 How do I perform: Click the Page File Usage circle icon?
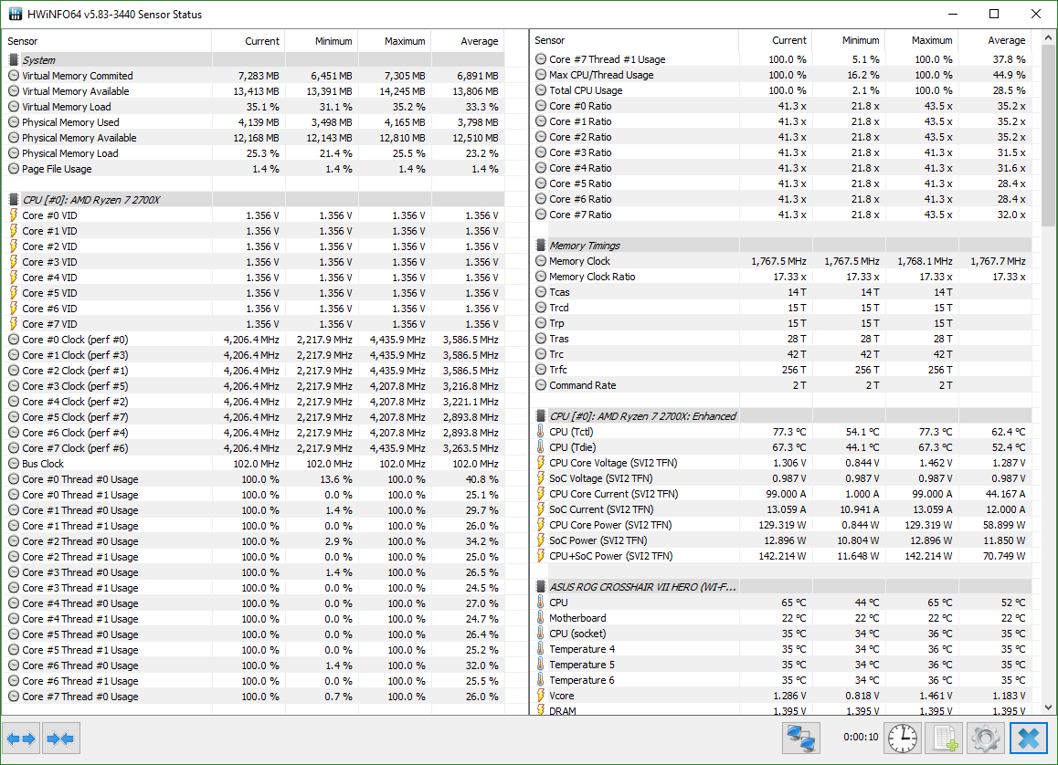coord(14,169)
